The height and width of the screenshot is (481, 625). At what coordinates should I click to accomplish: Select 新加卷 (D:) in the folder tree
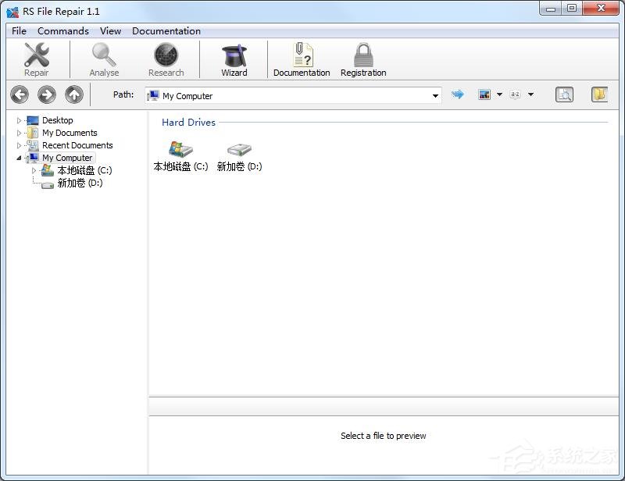tap(80, 183)
